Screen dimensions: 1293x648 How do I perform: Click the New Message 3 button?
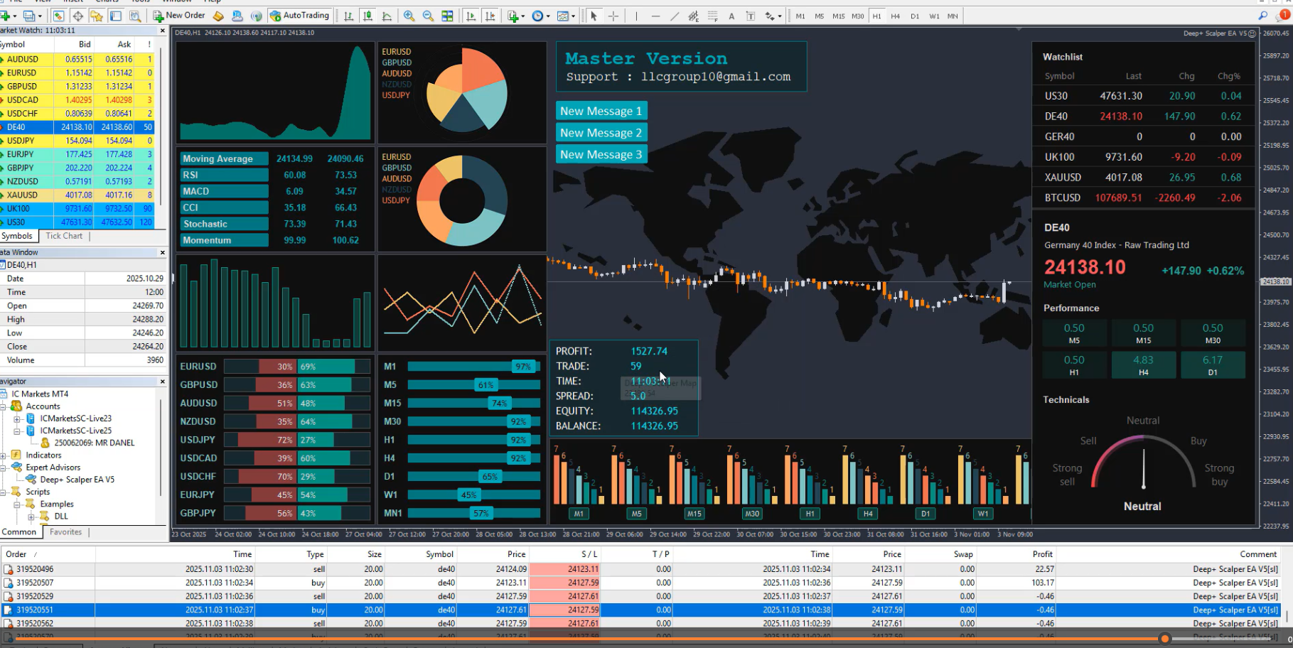pyautogui.click(x=601, y=154)
